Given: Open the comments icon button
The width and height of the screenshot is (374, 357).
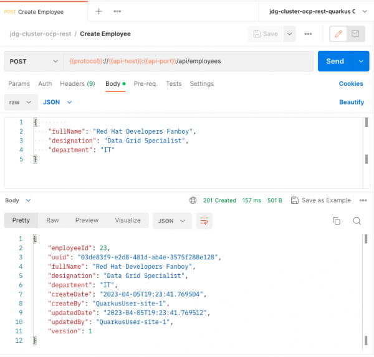Looking at the screenshot, I should [x=355, y=34].
